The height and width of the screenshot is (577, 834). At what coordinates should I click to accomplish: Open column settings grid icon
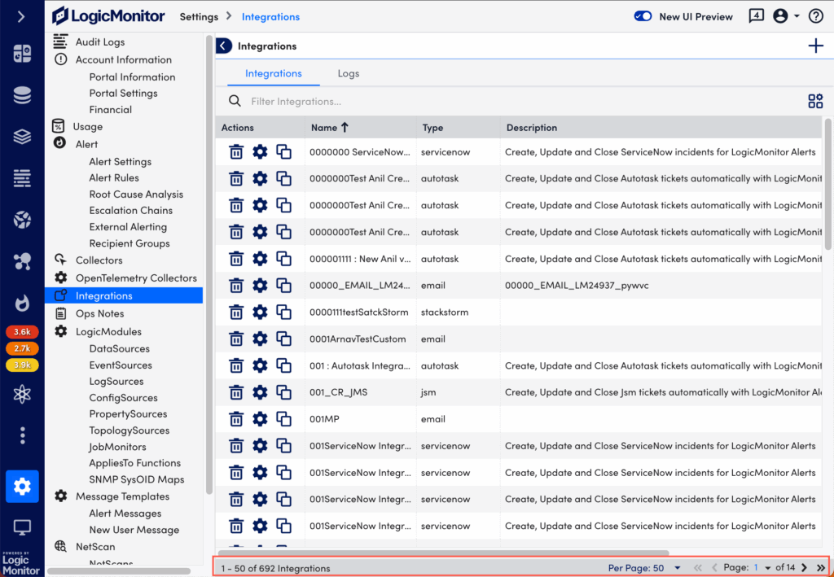(x=815, y=102)
